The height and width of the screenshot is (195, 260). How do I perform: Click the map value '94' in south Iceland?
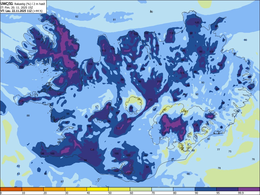[146, 155]
